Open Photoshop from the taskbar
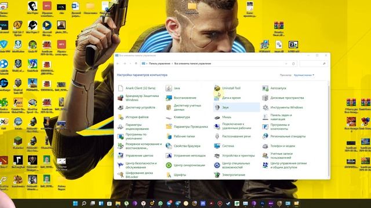 tap(263, 203)
